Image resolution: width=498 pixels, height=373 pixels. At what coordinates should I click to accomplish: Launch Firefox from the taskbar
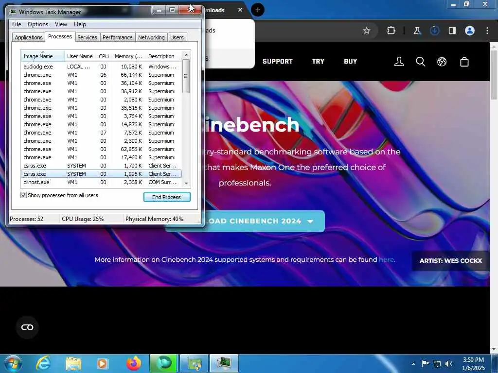(x=134, y=363)
